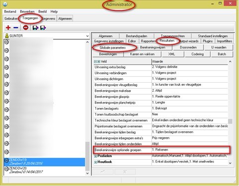Open the Output wizards tab

coord(189,41)
